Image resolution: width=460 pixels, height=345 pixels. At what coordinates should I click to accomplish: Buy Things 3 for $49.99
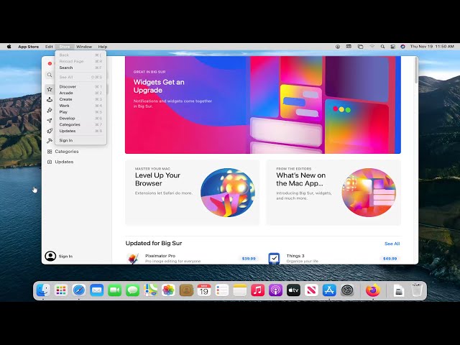[x=390, y=259]
